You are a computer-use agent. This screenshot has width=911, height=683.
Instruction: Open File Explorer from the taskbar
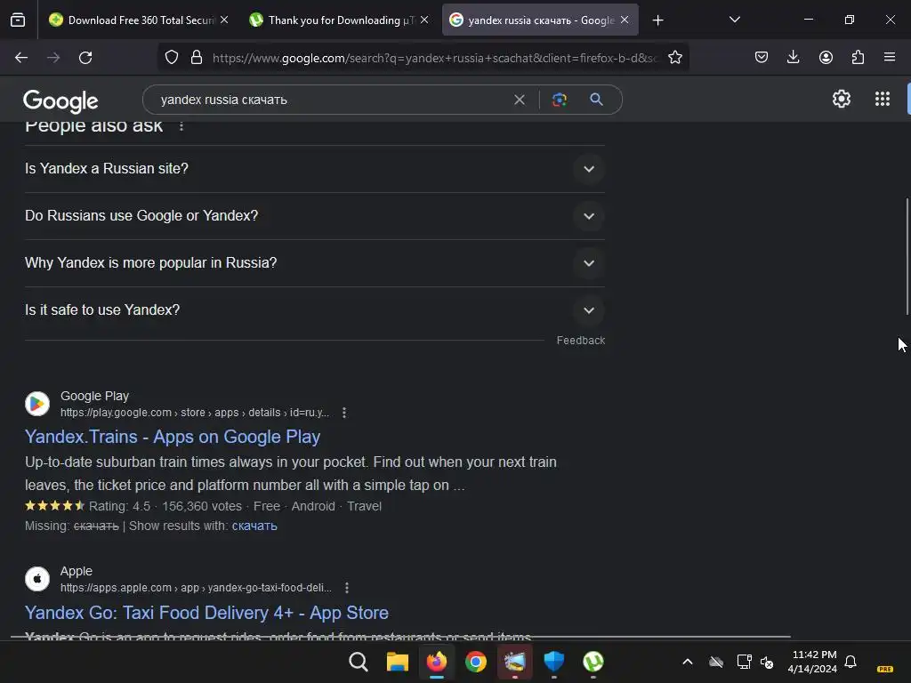[x=398, y=662]
